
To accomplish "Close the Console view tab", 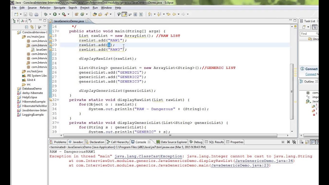I will [149, 142].
